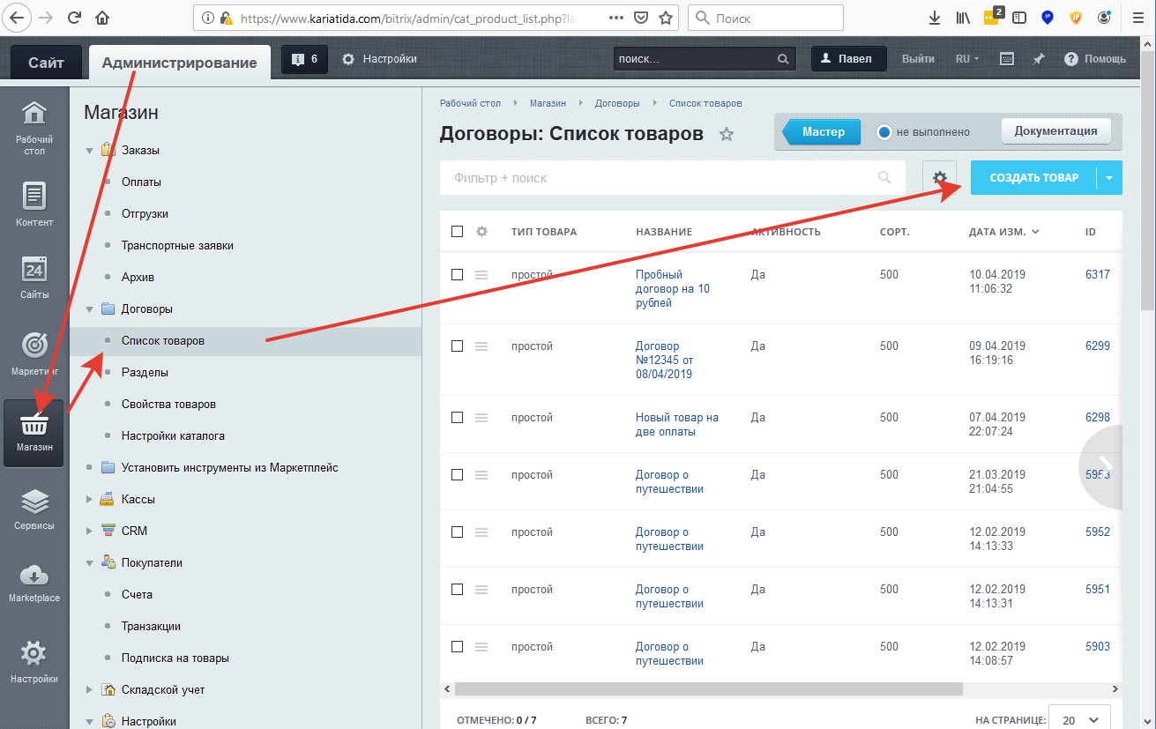Switch to the Сайт tab
The height and width of the screenshot is (729, 1156).
46,63
